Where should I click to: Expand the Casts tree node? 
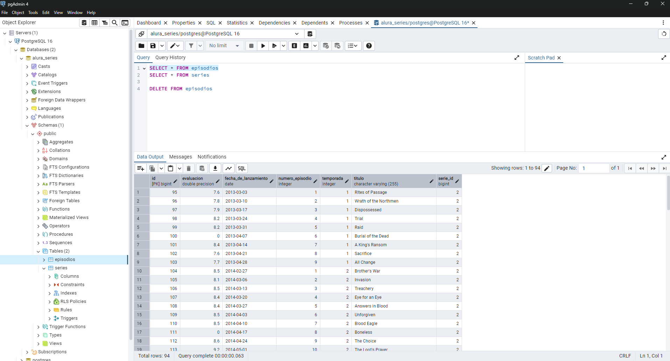(27, 66)
